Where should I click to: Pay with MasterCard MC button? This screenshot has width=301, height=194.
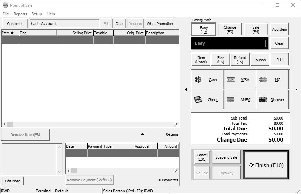coord(272,79)
